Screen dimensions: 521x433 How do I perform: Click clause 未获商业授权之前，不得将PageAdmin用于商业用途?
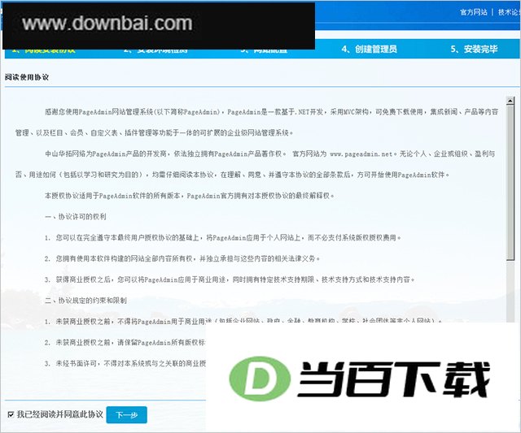click(243, 321)
